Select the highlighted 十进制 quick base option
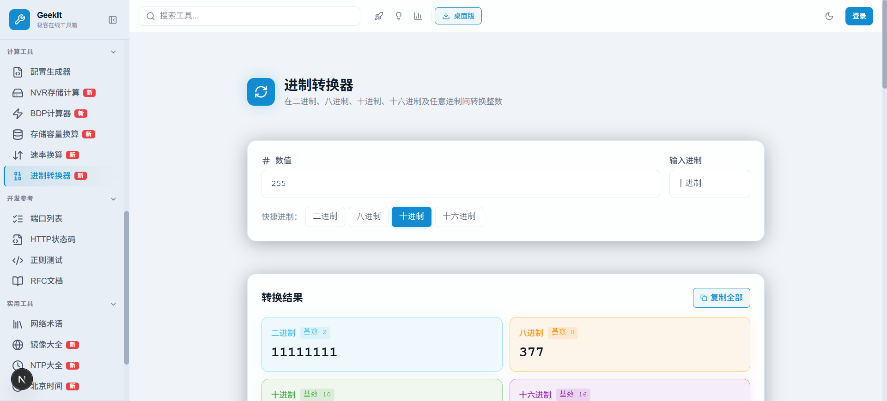The image size is (887, 401). [x=412, y=217]
